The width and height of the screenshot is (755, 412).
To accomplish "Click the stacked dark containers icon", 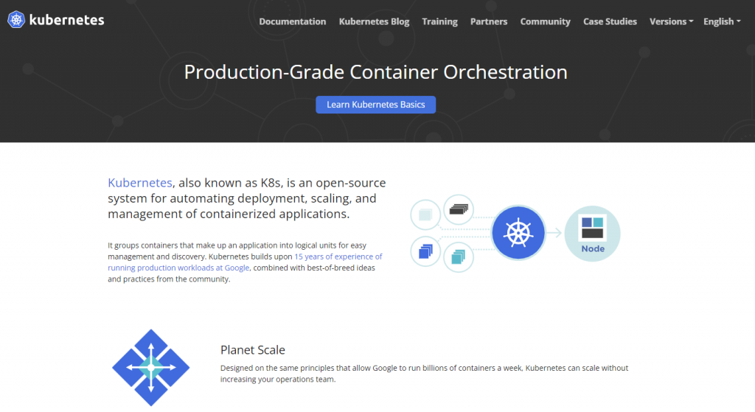I will point(458,210).
